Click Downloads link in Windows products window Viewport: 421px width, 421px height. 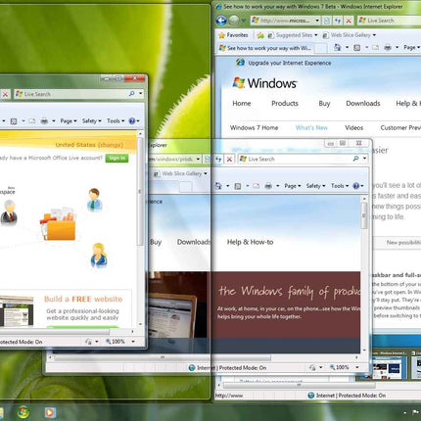[194, 242]
